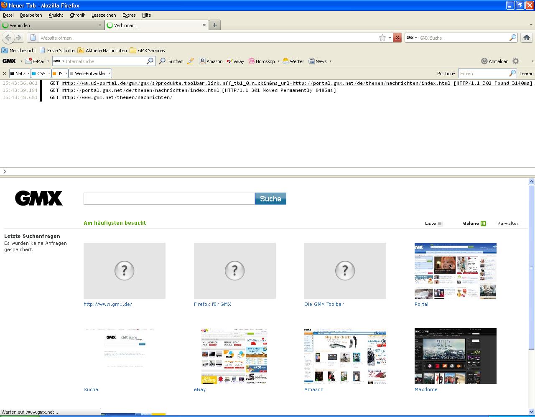Screen dimensions: 535x417
Task: Open GMX Services bookmark folder
Action: coord(147,51)
